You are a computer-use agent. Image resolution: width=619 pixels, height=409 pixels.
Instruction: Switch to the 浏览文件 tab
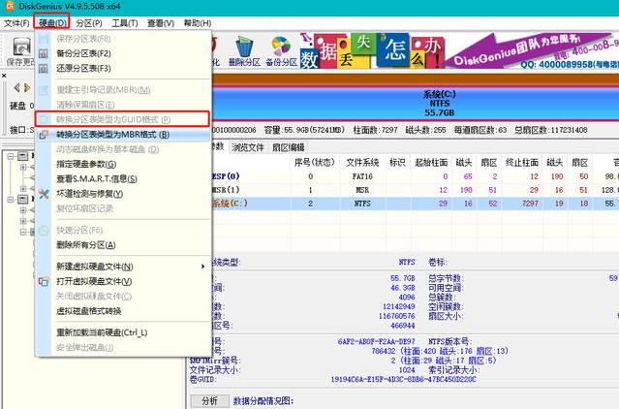click(248, 147)
